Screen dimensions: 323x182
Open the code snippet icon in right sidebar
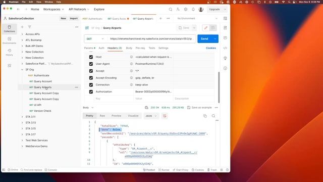point(225,48)
